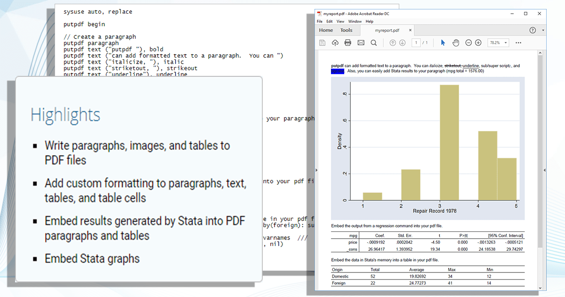Expand the left navigation pane arrow
Screen dimensions: 565x297
pyautogui.click(x=316, y=170)
